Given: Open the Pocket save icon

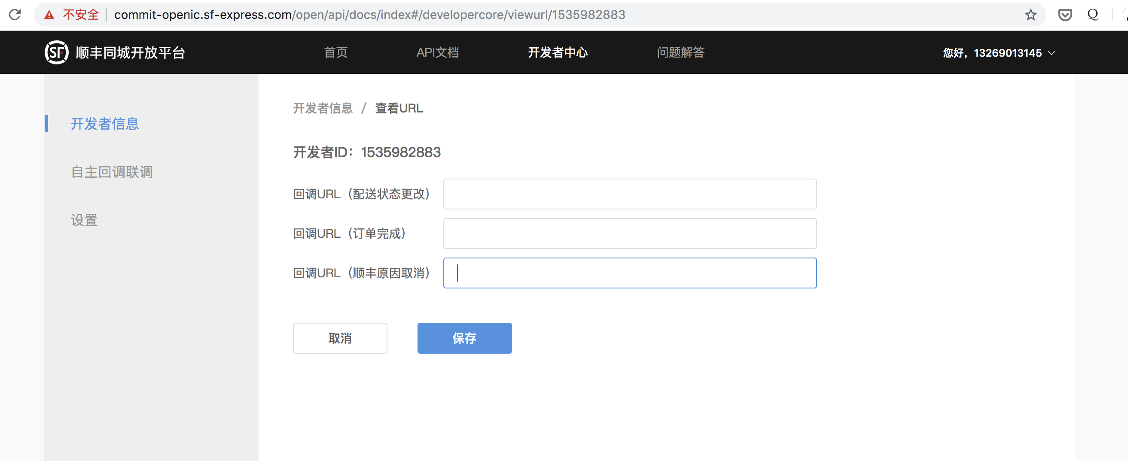Looking at the screenshot, I should (1065, 15).
